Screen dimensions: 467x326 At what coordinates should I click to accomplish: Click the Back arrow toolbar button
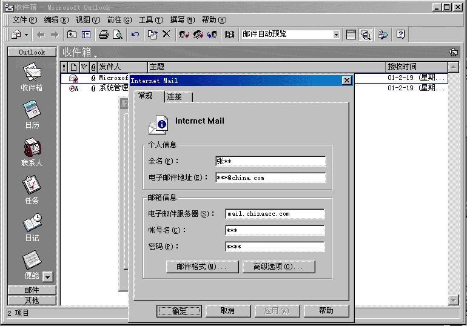pos(41,35)
